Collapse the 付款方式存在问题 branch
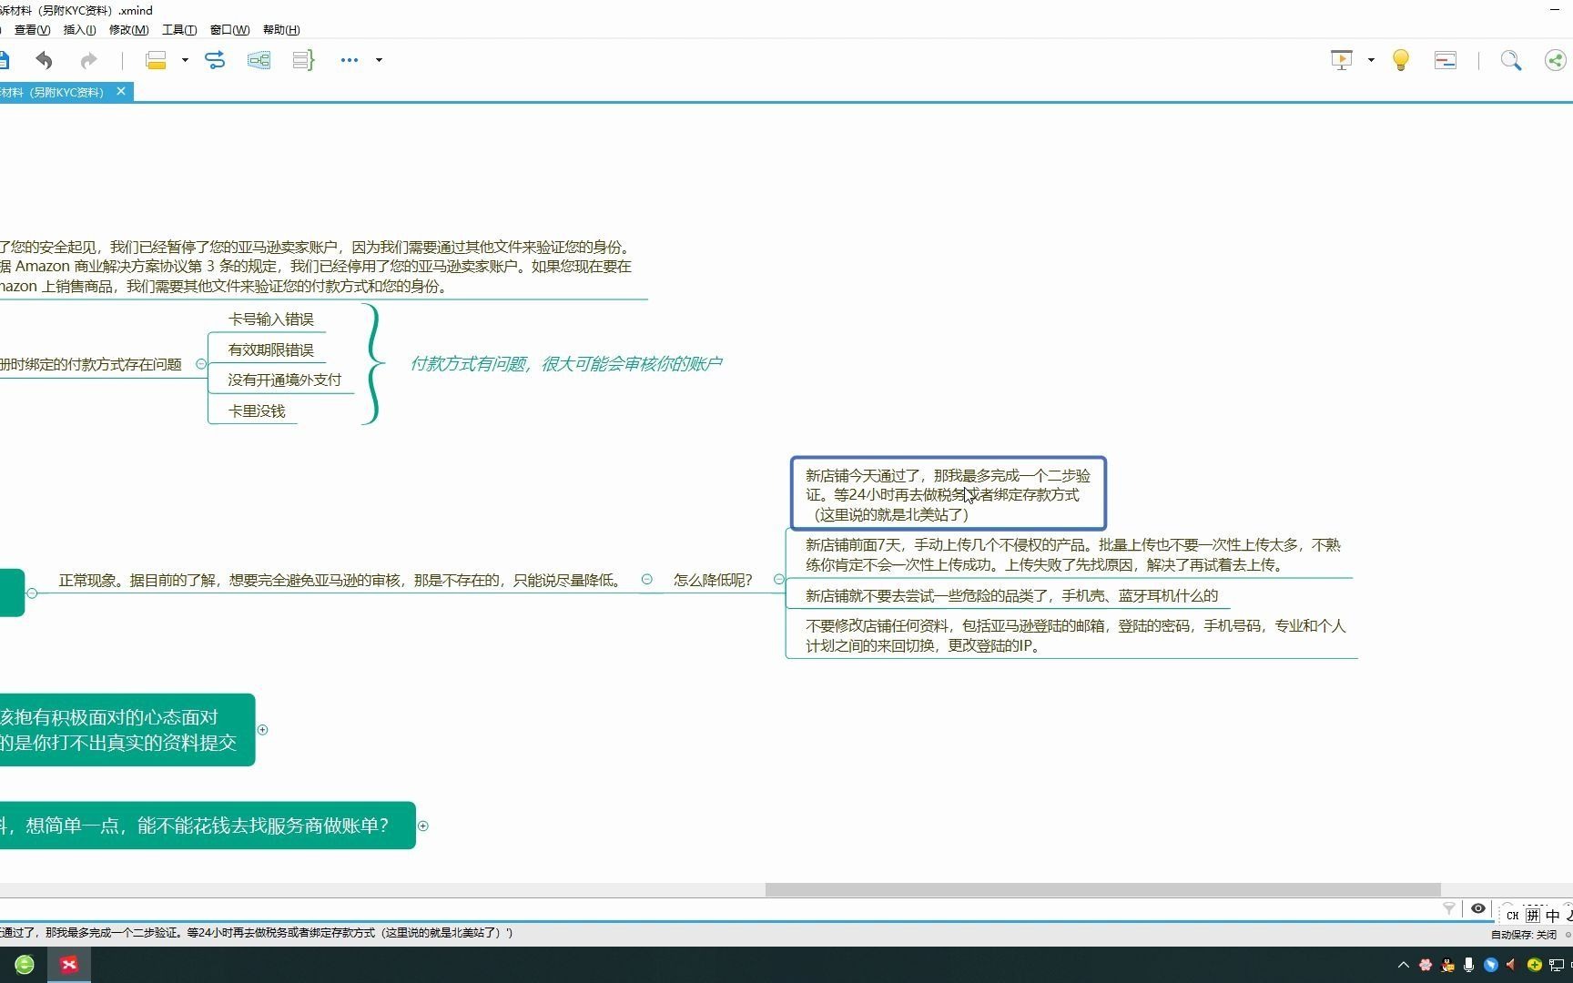This screenshot has height=983, width=1573. coord(201,364)
